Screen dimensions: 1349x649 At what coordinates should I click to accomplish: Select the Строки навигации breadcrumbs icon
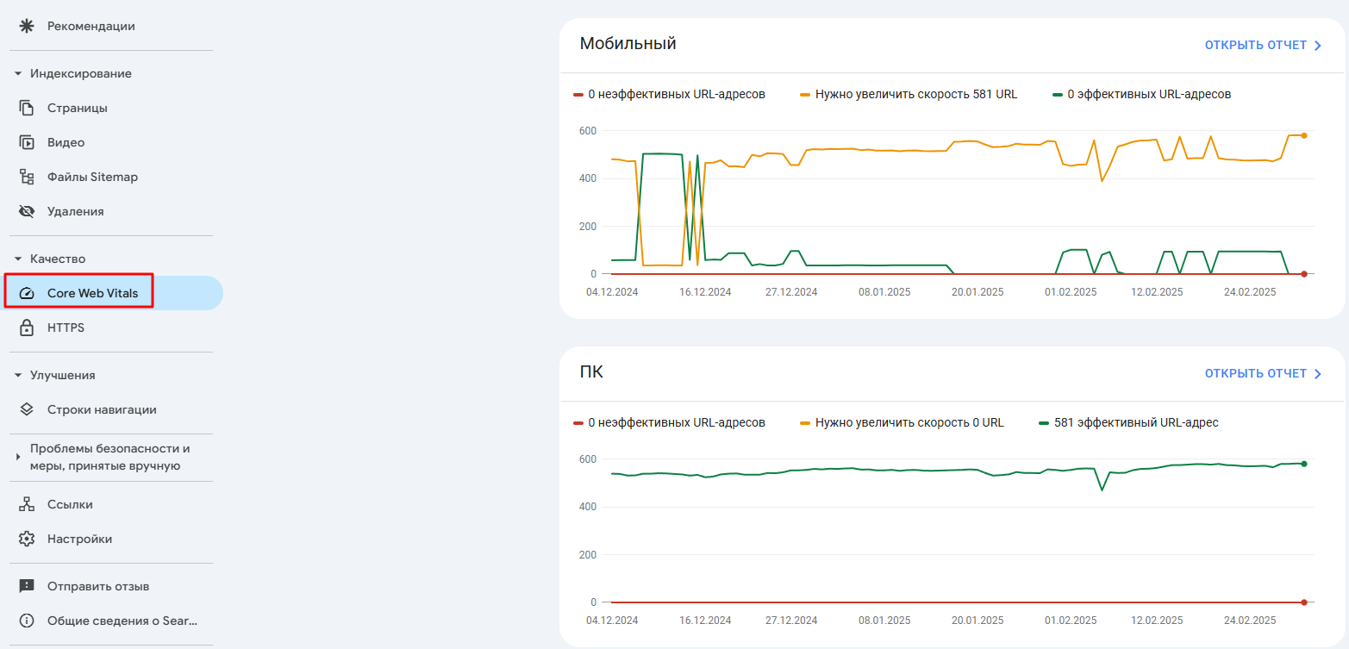click(28, 409)
